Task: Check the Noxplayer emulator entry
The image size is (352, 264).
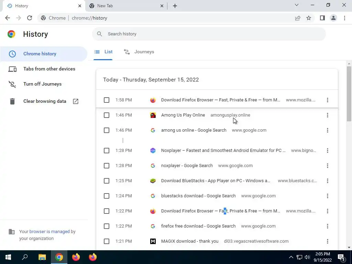Action: pyautogui.click(x=107, y=151)
